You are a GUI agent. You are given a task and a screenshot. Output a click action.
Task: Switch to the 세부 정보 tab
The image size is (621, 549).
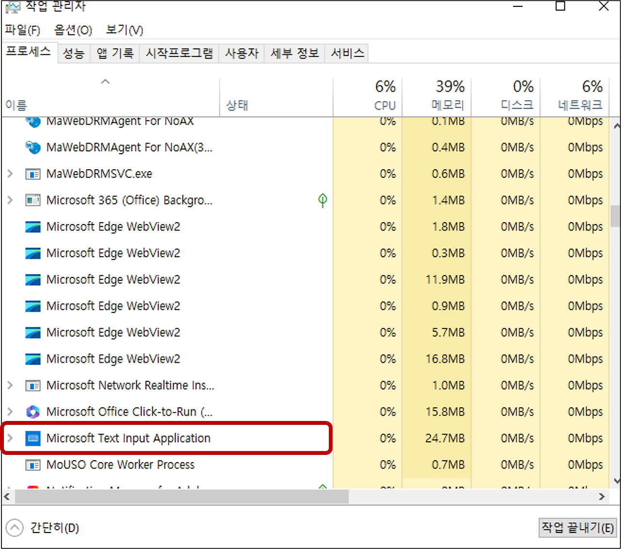[x=294, y=53]
